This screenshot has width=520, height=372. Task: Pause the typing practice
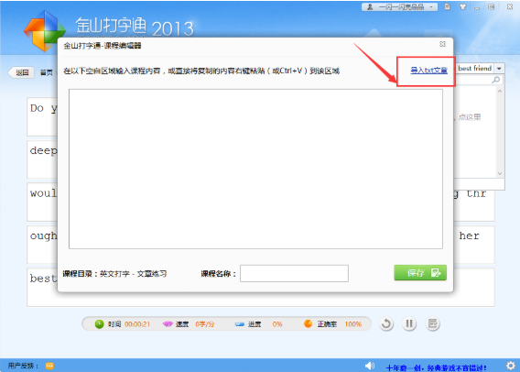pyautogui.click(x=409, y=323)
